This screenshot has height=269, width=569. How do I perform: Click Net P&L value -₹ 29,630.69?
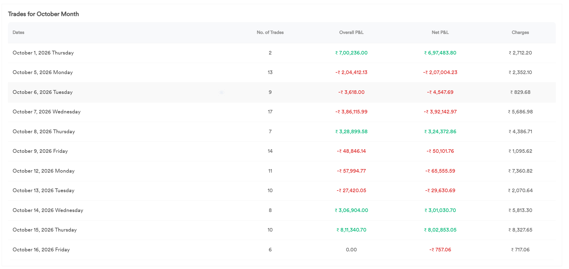[x=440, y=191]
